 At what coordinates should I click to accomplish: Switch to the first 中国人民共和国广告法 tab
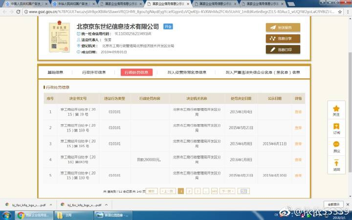coord(26,4)
